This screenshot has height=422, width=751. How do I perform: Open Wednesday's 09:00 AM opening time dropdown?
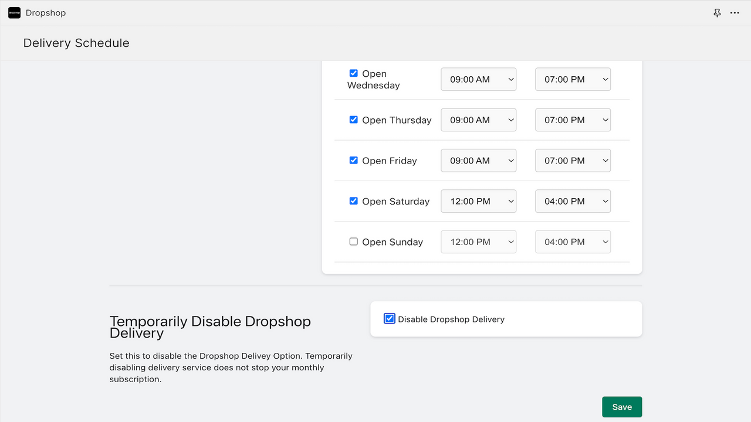point(478,79)
